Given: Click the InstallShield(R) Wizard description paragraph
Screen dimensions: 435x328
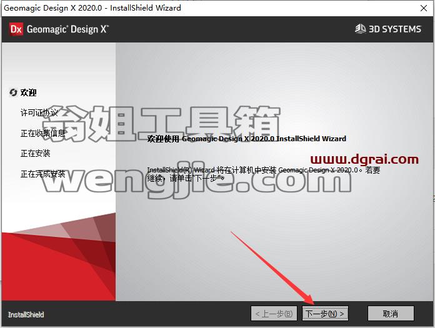Looking at the screenshot, I should [x=264, y=174].
